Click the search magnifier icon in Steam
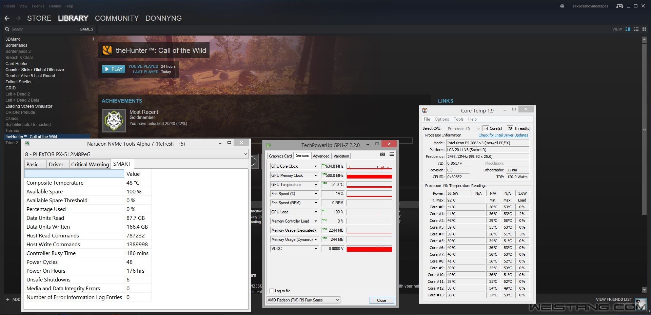Viewport: 651px width, 315px height. (7, 29)
